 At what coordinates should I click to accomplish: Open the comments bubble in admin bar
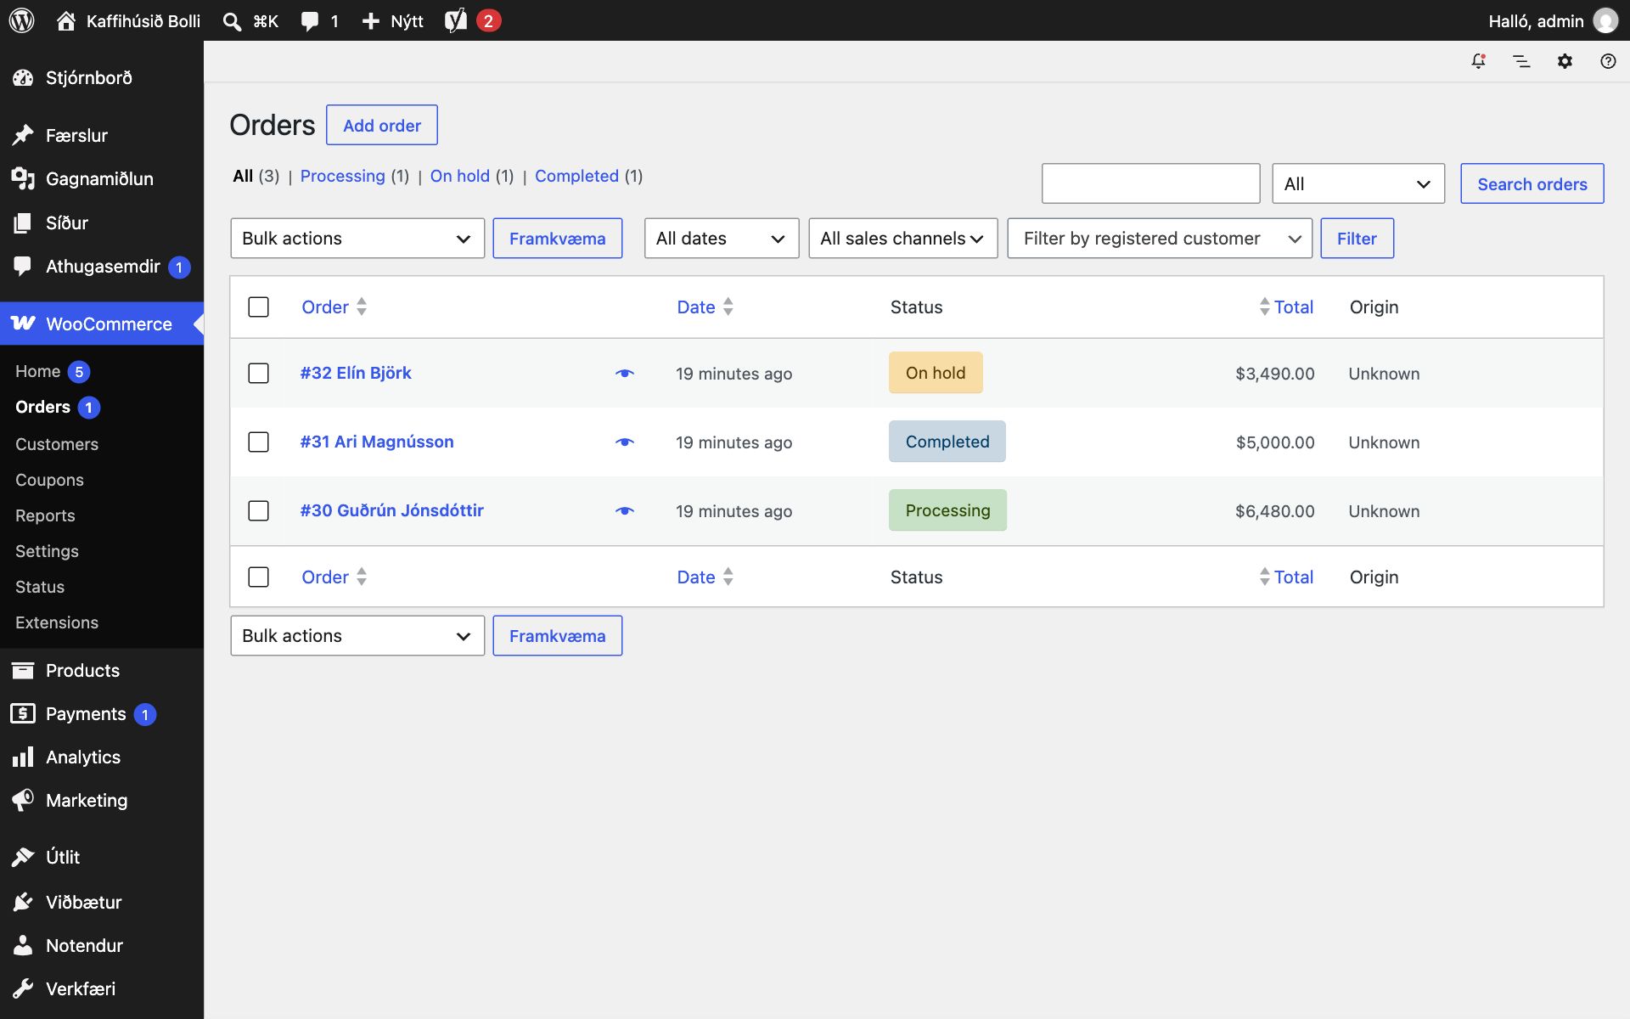(310, 21)
